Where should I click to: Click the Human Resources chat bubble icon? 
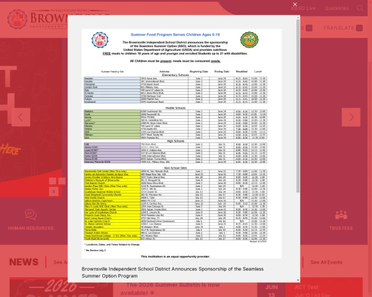click(x=31, y=215)
